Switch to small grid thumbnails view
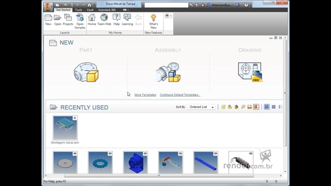 (274, 107)
